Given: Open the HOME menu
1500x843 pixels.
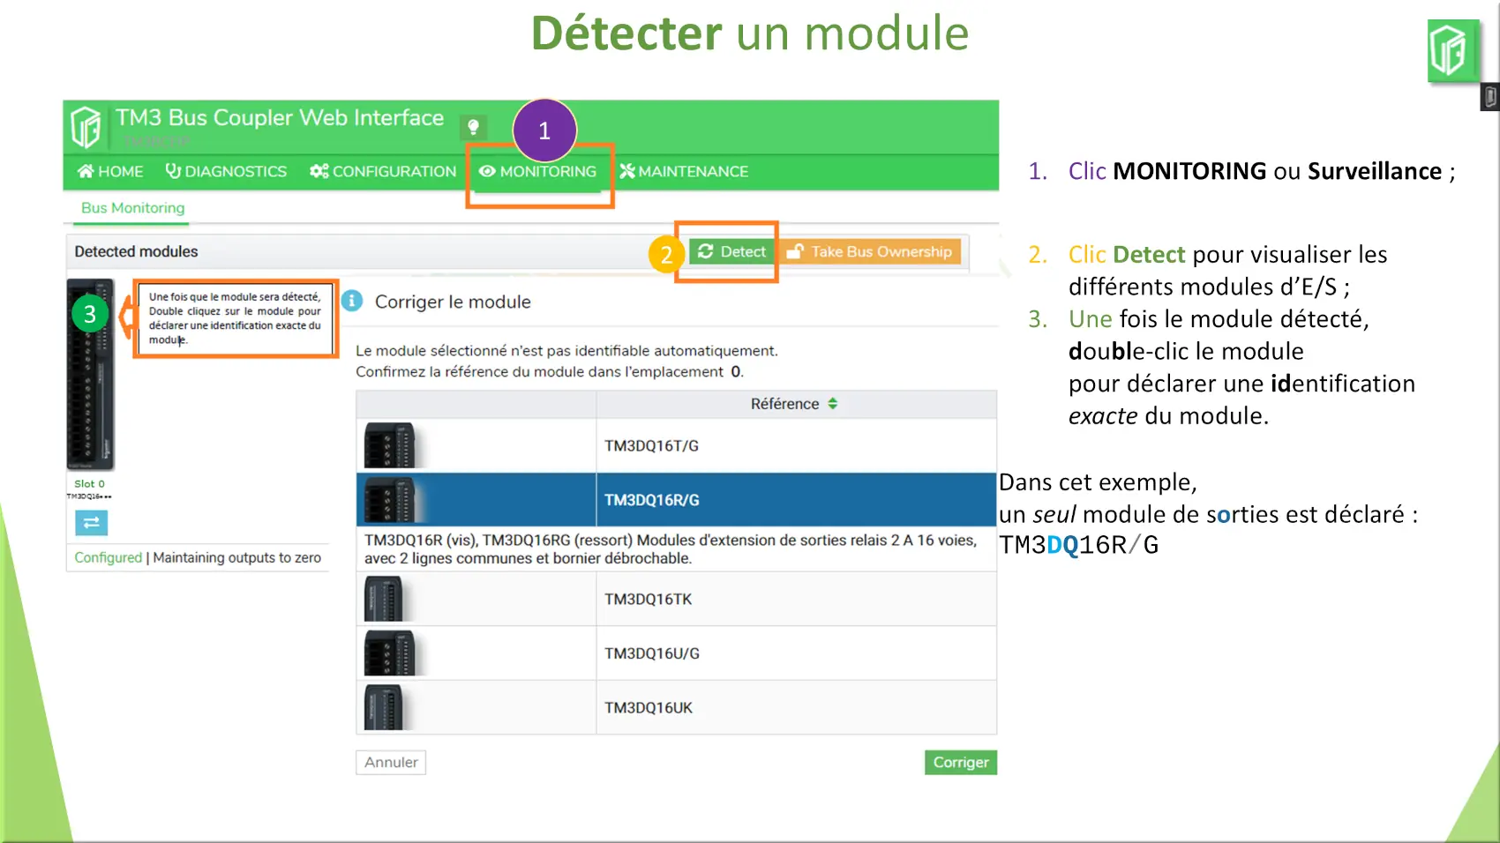Looking at the screenshot, I should click(110, 171).
